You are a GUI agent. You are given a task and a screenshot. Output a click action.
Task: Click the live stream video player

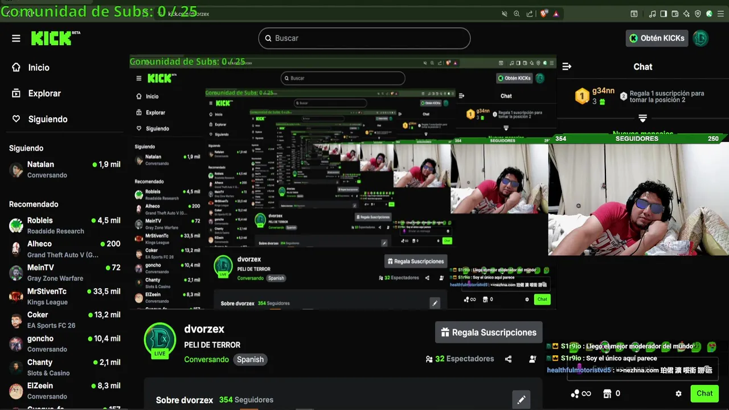(343, 182)
